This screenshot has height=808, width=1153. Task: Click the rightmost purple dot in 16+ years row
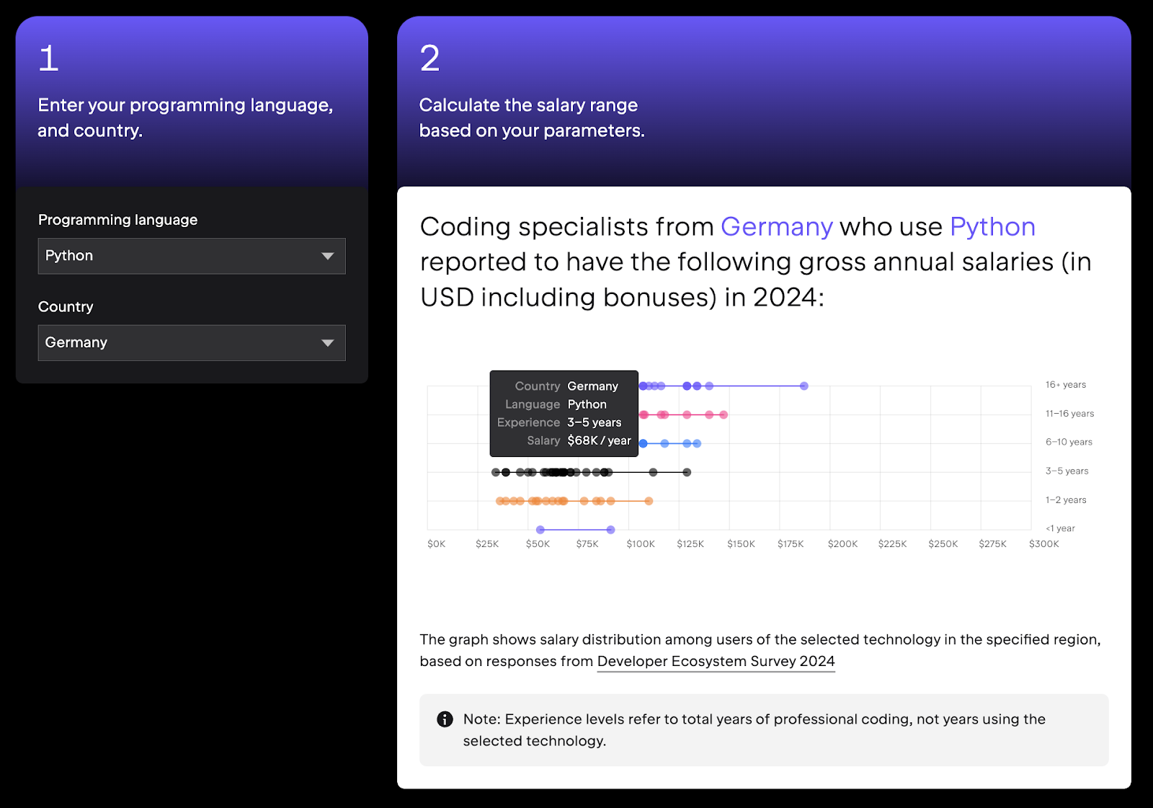pyautogui.click(x=804, y=386)
